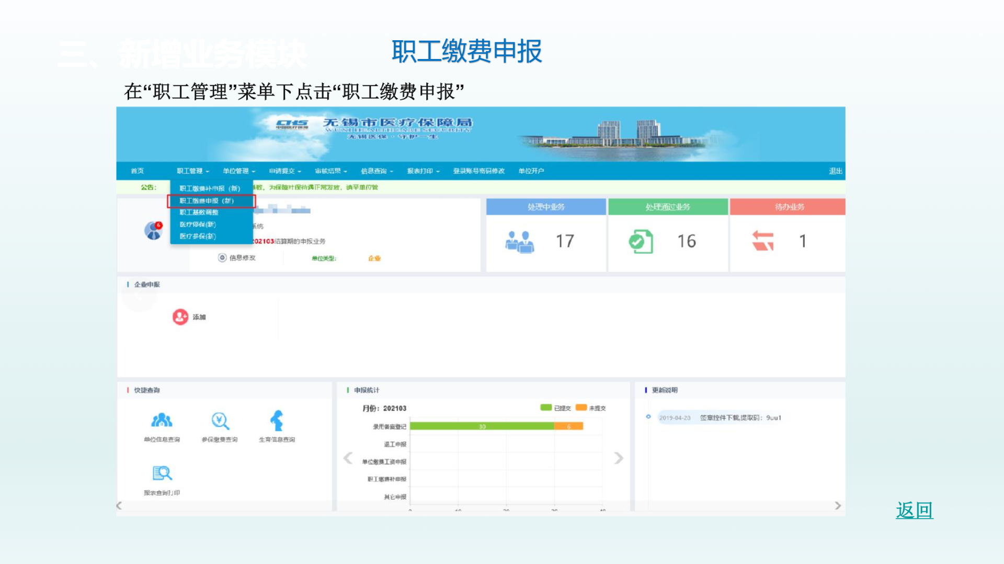
Task: Click the 返回 link
Action: [914, 510]
